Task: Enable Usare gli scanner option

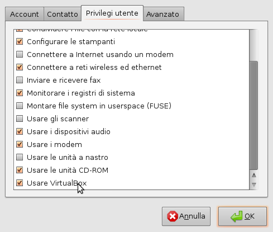Action: coord(20,119)
